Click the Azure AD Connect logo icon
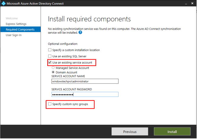 pos(4,3)
